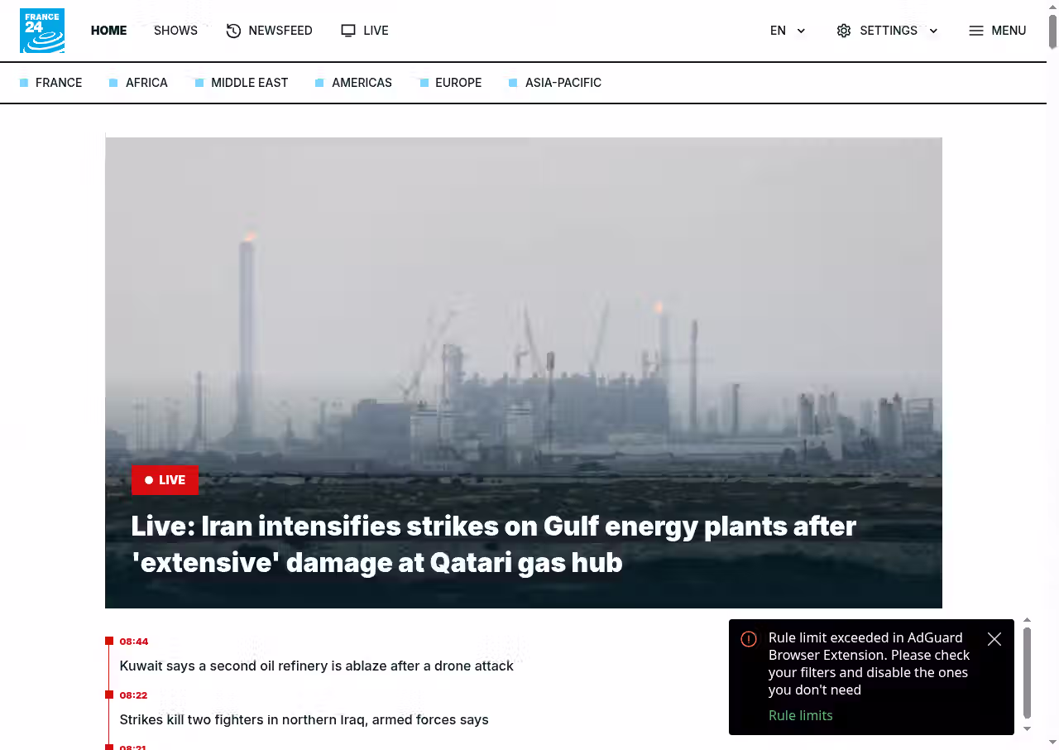
Task: Click the blue square beside Africa
Action: click(113, 83)
